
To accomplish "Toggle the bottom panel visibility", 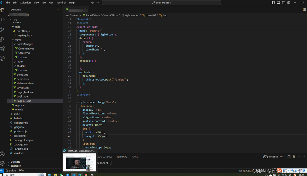I will [x=278, y=3].
